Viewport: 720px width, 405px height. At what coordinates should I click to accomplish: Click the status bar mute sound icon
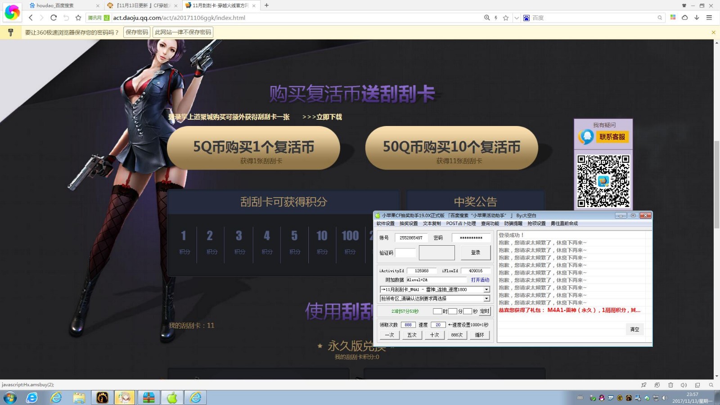pyautogui.click(x=684, y=385)
